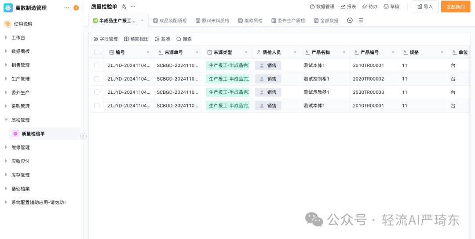Open the 编号 column dropdown arrow
Image resolution: width=475 pixels, height=239 pixels.
148,52
